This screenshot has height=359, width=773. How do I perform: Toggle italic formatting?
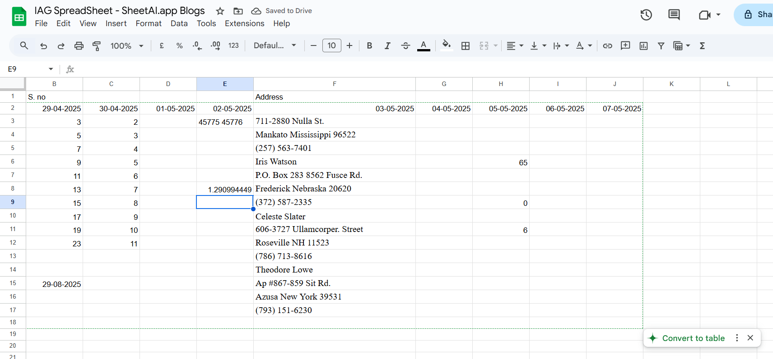pyautogui.click(x=387, y=45)
